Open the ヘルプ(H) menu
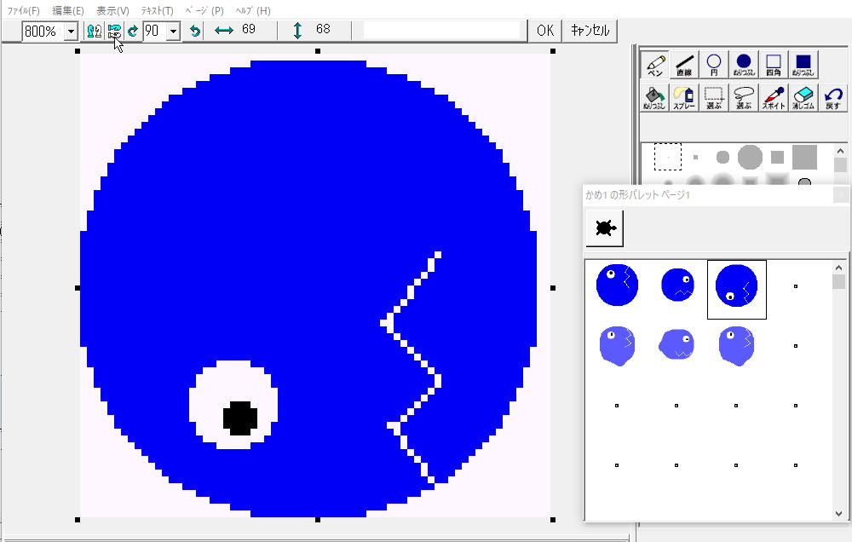Viewport: 852px width, 542px height. [253, 11]
